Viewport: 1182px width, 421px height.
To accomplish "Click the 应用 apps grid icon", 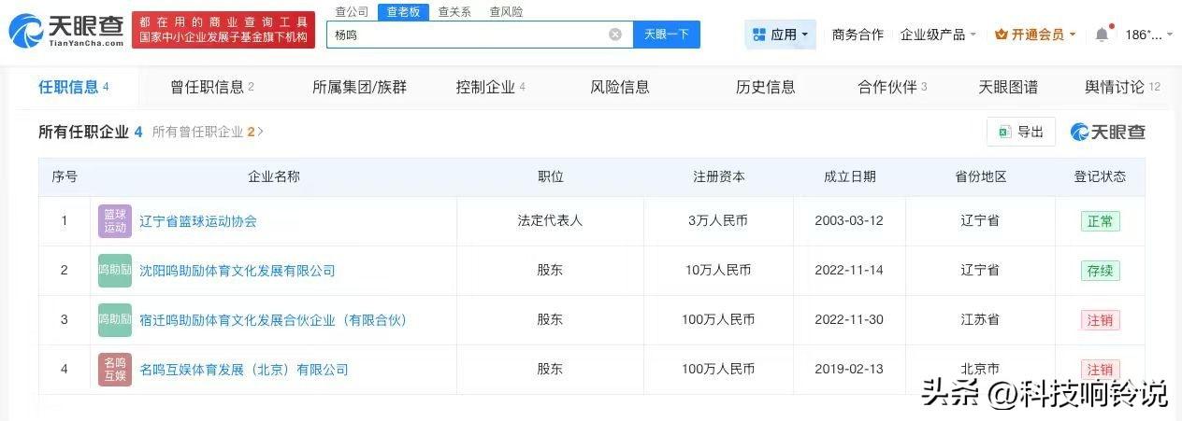I will point(759,35).
